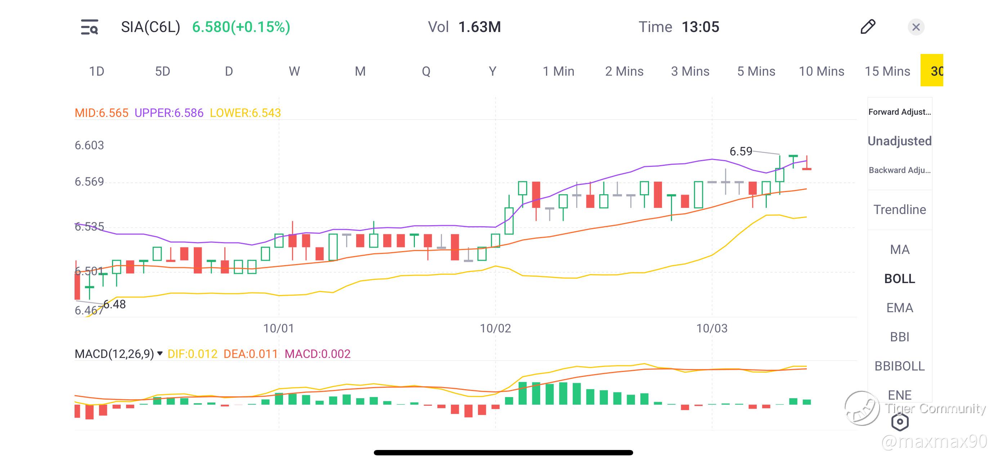
Task: Tap the pencil drawing tool icon
Action: coord(868,27)
